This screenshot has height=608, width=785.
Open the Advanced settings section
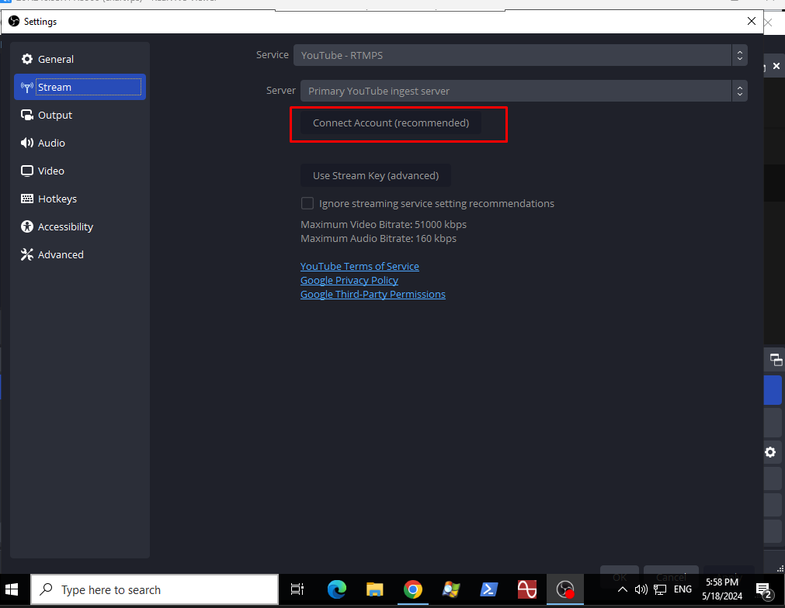[60, 254]
